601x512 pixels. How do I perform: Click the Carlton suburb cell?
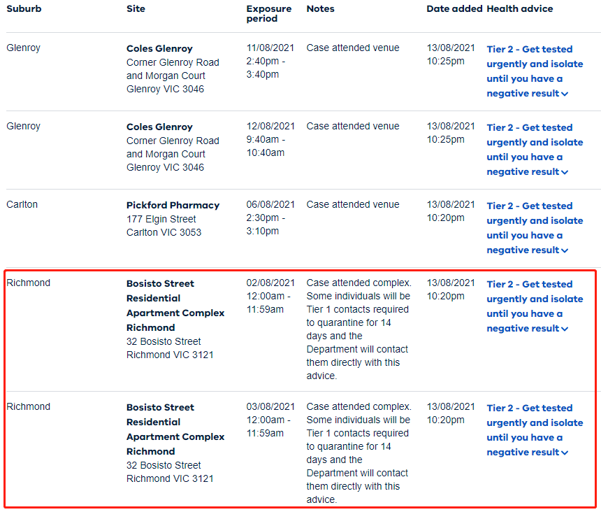tap(22, 205)
